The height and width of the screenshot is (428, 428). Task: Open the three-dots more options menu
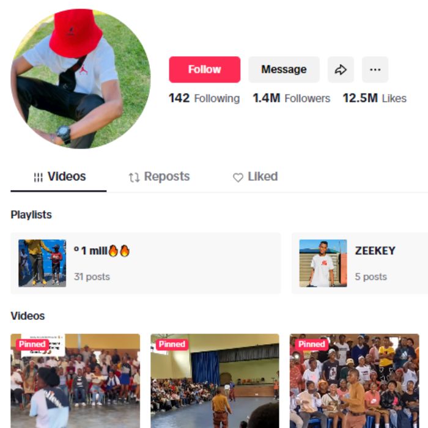pyautogui.click(x=375, y=70)
